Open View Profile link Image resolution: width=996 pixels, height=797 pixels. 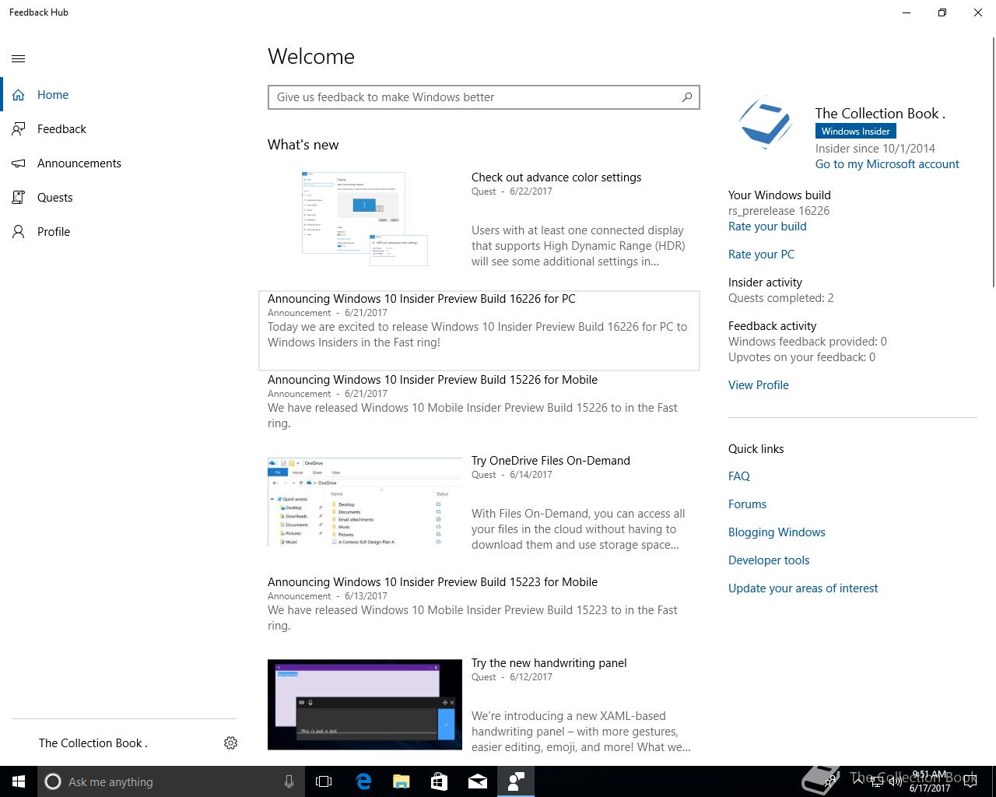pyautogui.click(x=759, y=385)
